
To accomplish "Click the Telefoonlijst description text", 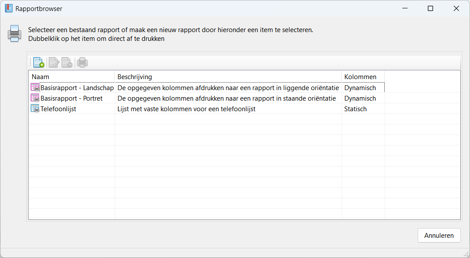I will (x=186, y=109).
